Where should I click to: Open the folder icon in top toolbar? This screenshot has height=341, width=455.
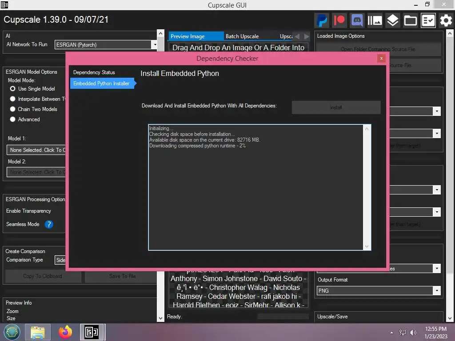(410, 20)
